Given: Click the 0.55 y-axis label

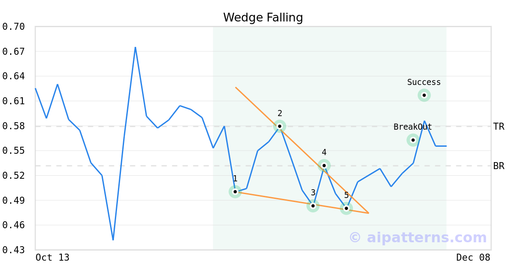Looking at the screenshot, I should click(14, 151).
